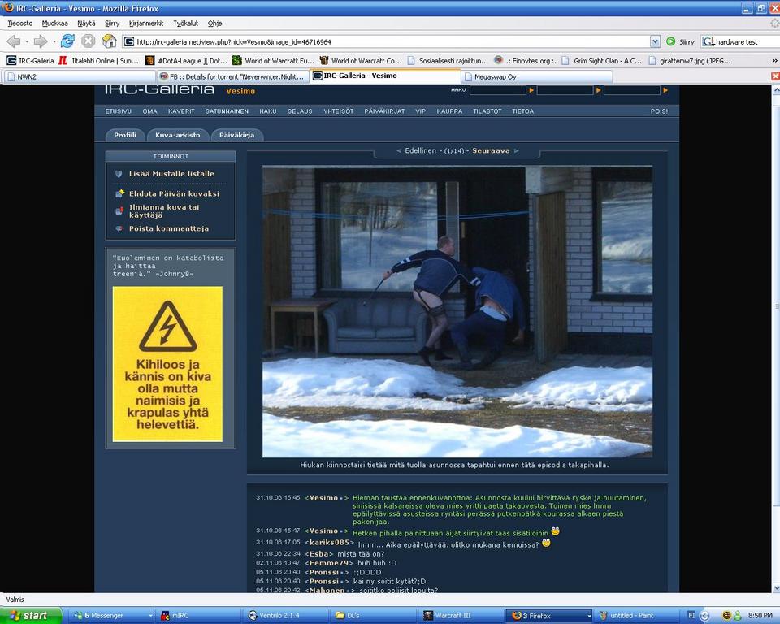Switch to the FB torrent details tab
The width and height of the screenshot is (780, 624).
233,76
